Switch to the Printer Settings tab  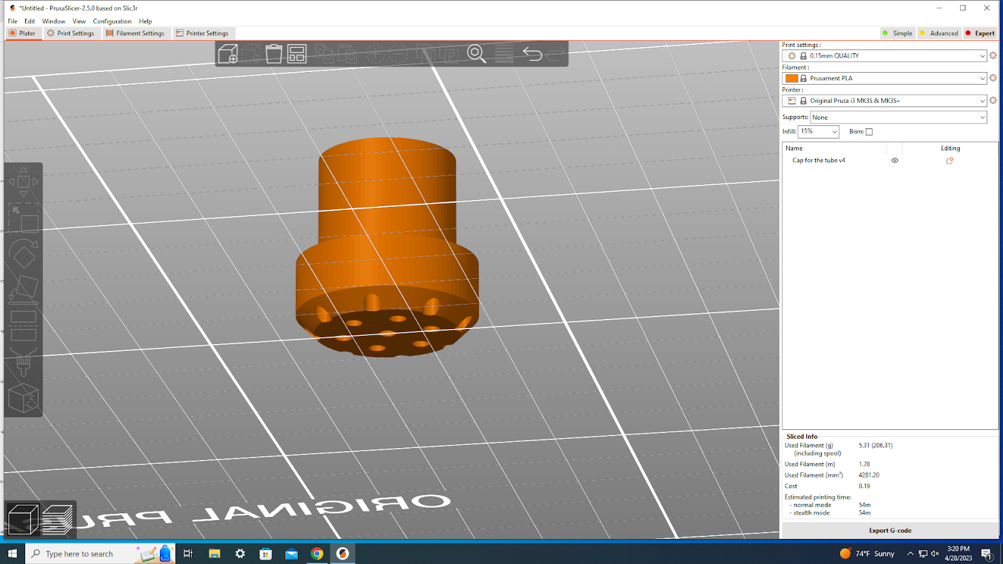point(202,33)
